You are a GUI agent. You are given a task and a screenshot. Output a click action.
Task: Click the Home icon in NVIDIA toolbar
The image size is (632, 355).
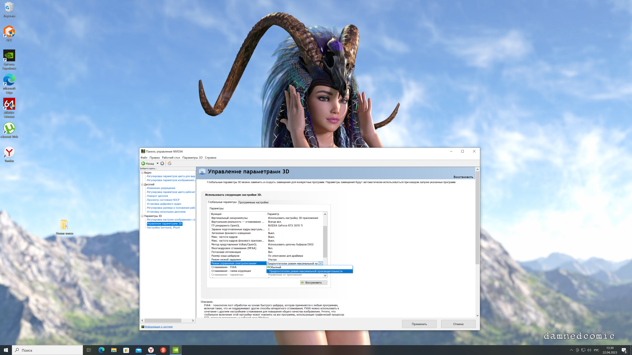point(170,163)
